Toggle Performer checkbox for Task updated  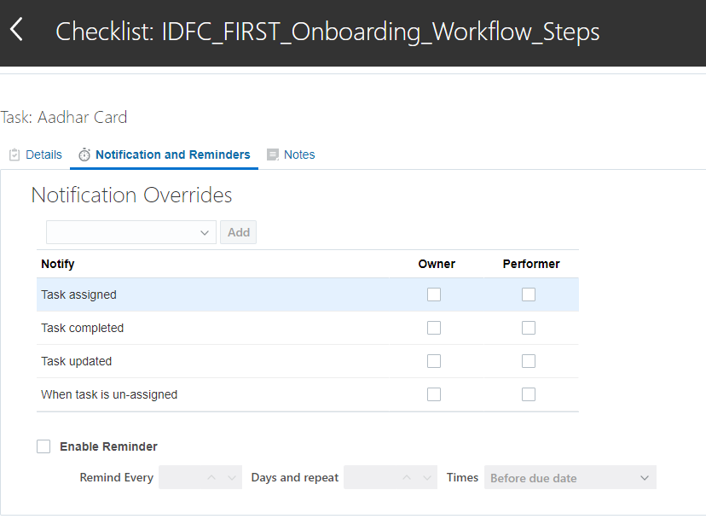(528, 360)
